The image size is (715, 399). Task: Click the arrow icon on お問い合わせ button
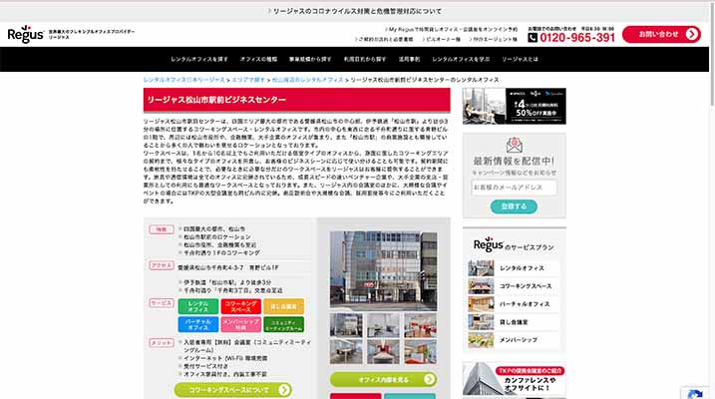pyautogui.click(x=692, y=34)
